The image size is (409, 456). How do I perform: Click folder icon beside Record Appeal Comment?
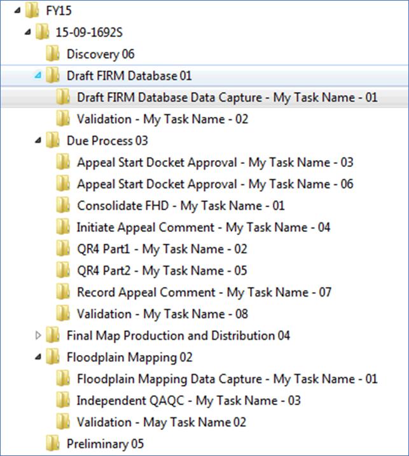coord(63,292)
